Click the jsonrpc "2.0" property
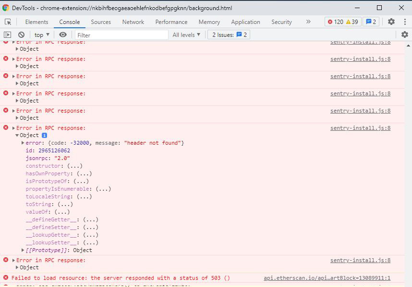 pos(48,158)
